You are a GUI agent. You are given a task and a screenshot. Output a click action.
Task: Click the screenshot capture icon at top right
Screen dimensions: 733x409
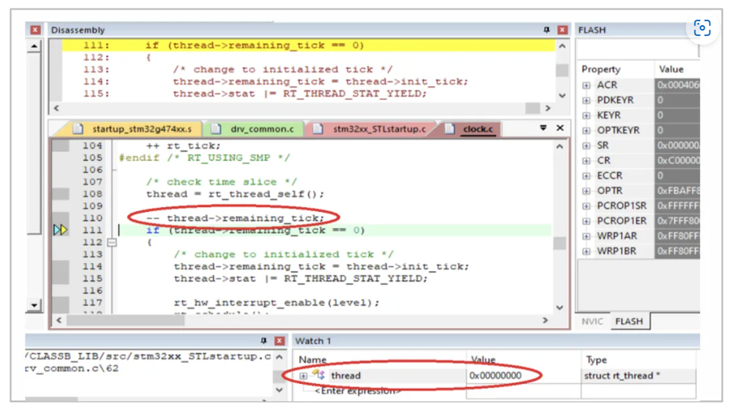tap(702, 28)
